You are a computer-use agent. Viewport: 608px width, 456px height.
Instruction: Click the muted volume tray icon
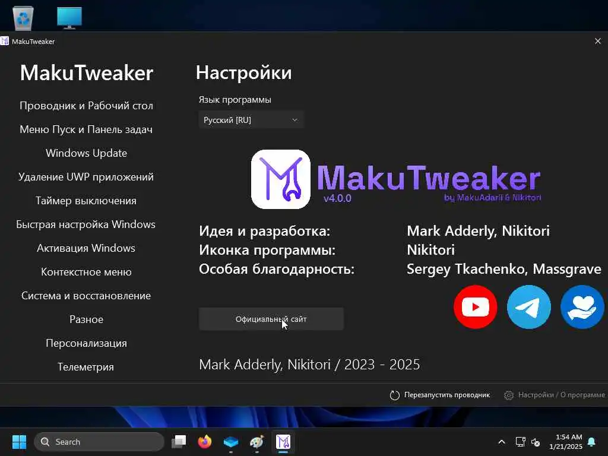click(536, 442)
